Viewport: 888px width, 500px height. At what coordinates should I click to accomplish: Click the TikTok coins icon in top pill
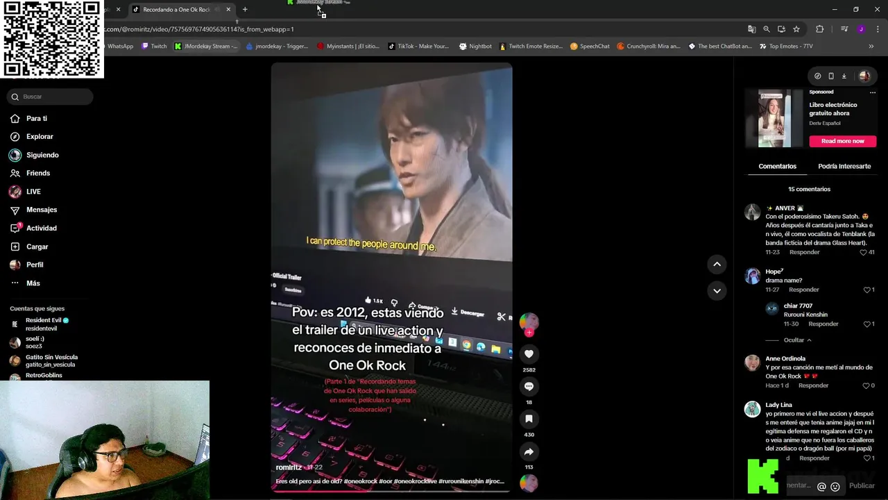point(817,76)
